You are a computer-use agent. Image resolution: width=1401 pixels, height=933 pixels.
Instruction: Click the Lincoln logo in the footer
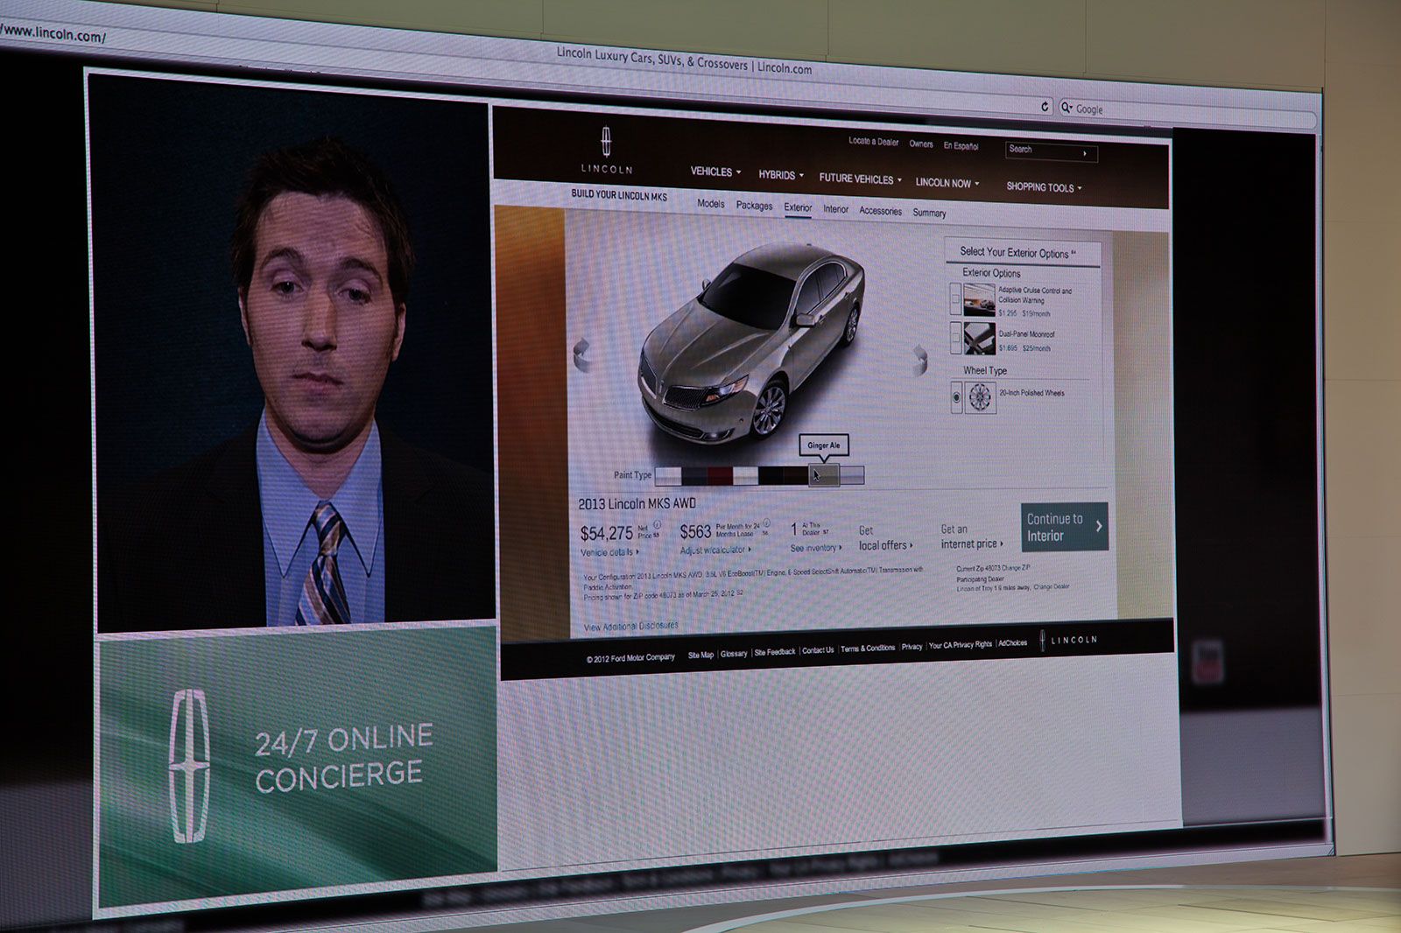pyautogui.click(x=1068, y=641)
